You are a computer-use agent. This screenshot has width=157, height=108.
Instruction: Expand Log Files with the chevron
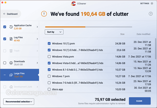[37, 39]
